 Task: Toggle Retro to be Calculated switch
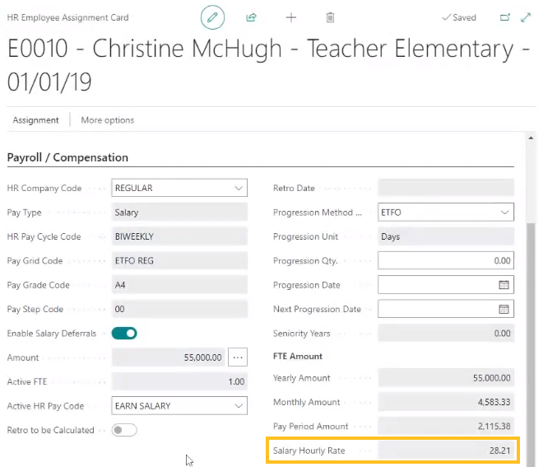124,430
